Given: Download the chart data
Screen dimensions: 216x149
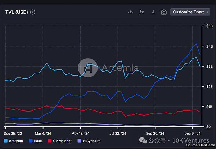Looking at the screenshot, I should click(153, 12).
